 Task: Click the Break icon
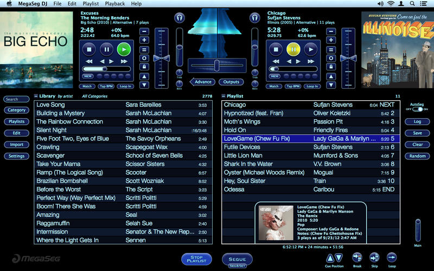click(x=357, y=257)
